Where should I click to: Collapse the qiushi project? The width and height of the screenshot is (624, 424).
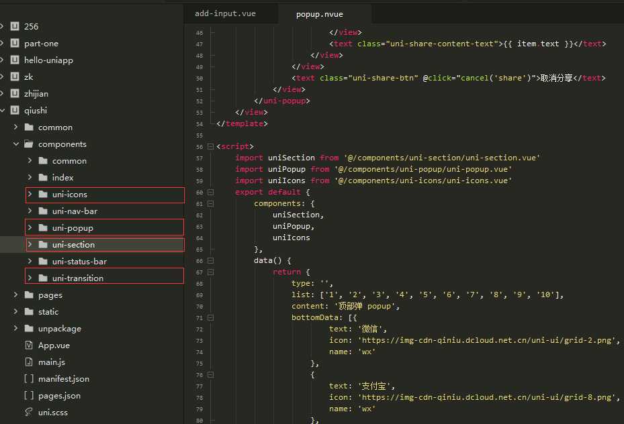[x=2, y=110]
